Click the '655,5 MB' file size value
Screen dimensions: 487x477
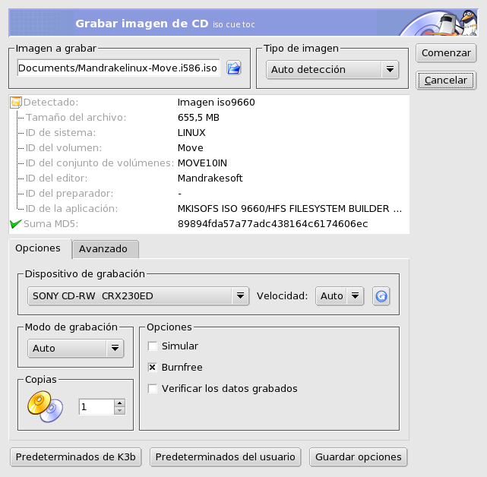pyautogui.click(x=198, y=118)
